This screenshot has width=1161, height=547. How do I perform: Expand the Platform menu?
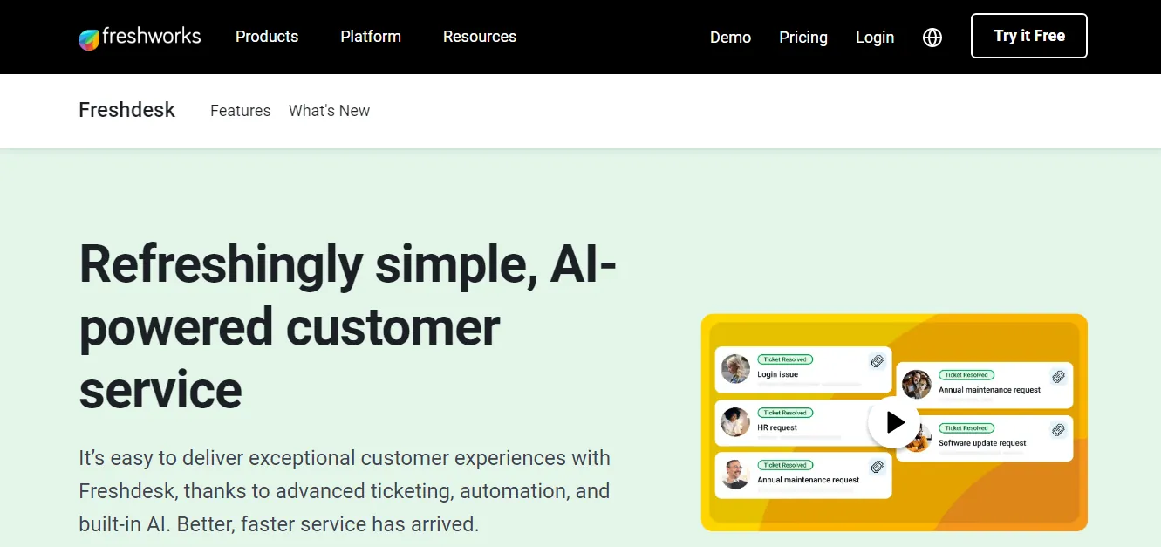click(x=370, y=37)
